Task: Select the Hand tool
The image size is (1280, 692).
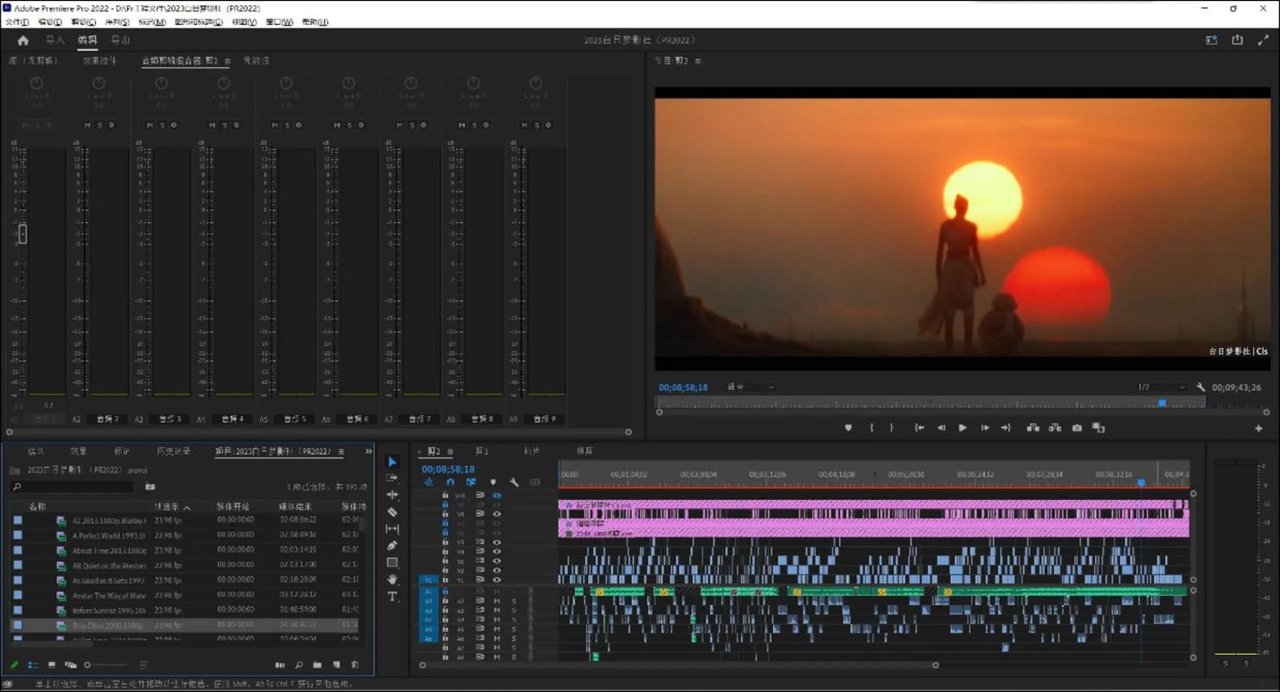Action: pyautogui.click(x=392, y=580)
